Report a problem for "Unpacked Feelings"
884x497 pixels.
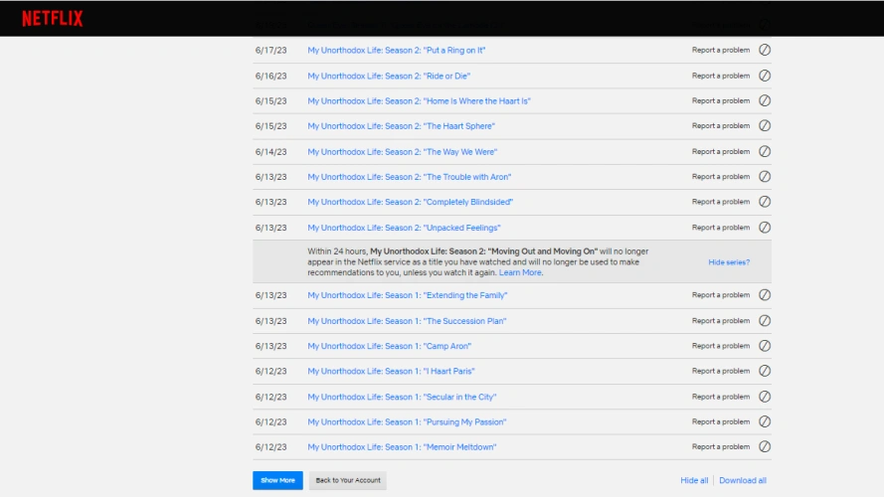point(721,228)
